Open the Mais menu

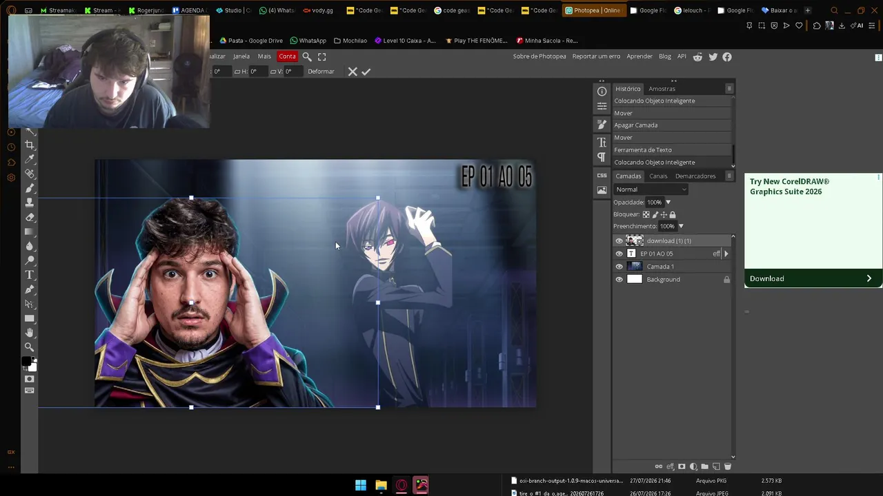point(264,56)
